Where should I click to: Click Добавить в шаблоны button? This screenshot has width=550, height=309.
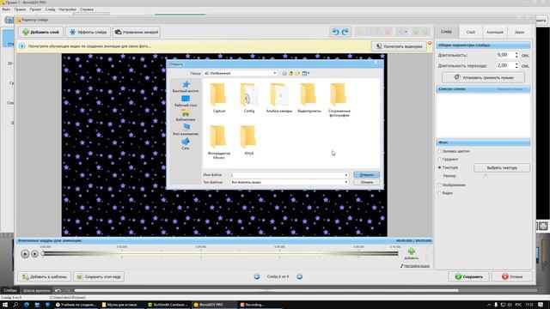click(44, 276)
